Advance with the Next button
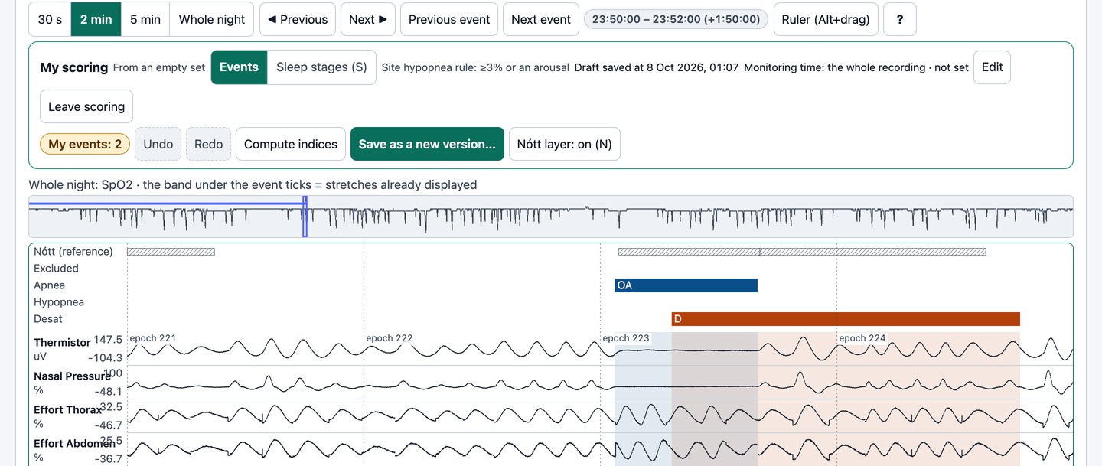The height and width of the screenshot is (466, 1102). pos(368,19)
